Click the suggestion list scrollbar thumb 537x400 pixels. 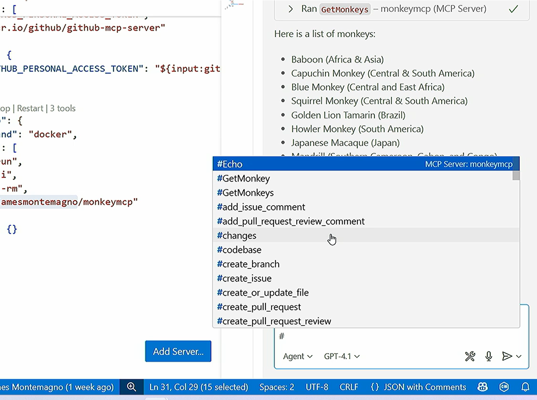point(516,175)
